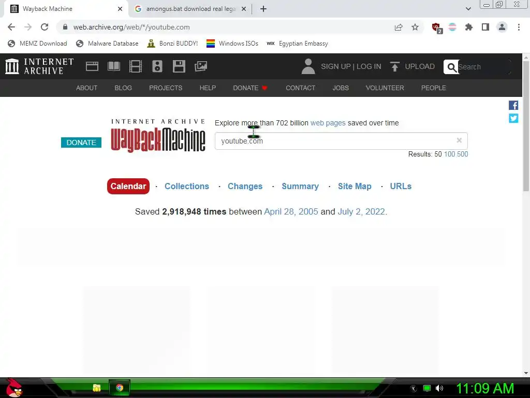The height and width of the screenshot is (398, 530).
Task: Click the upload arrow icon
Action: pos(394,66)
